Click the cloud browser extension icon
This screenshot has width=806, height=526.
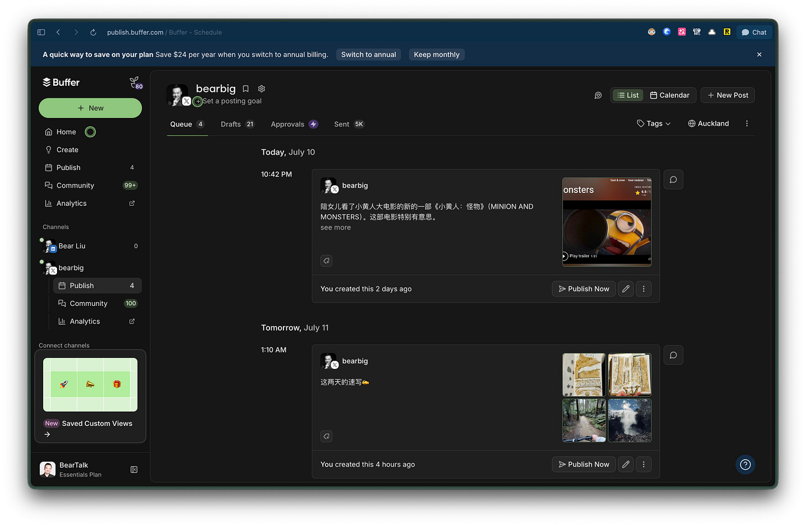tap(712, 32)
